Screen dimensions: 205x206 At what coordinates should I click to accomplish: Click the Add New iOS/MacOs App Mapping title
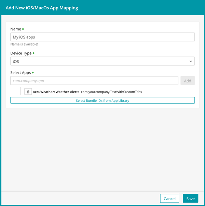point(42,8)
